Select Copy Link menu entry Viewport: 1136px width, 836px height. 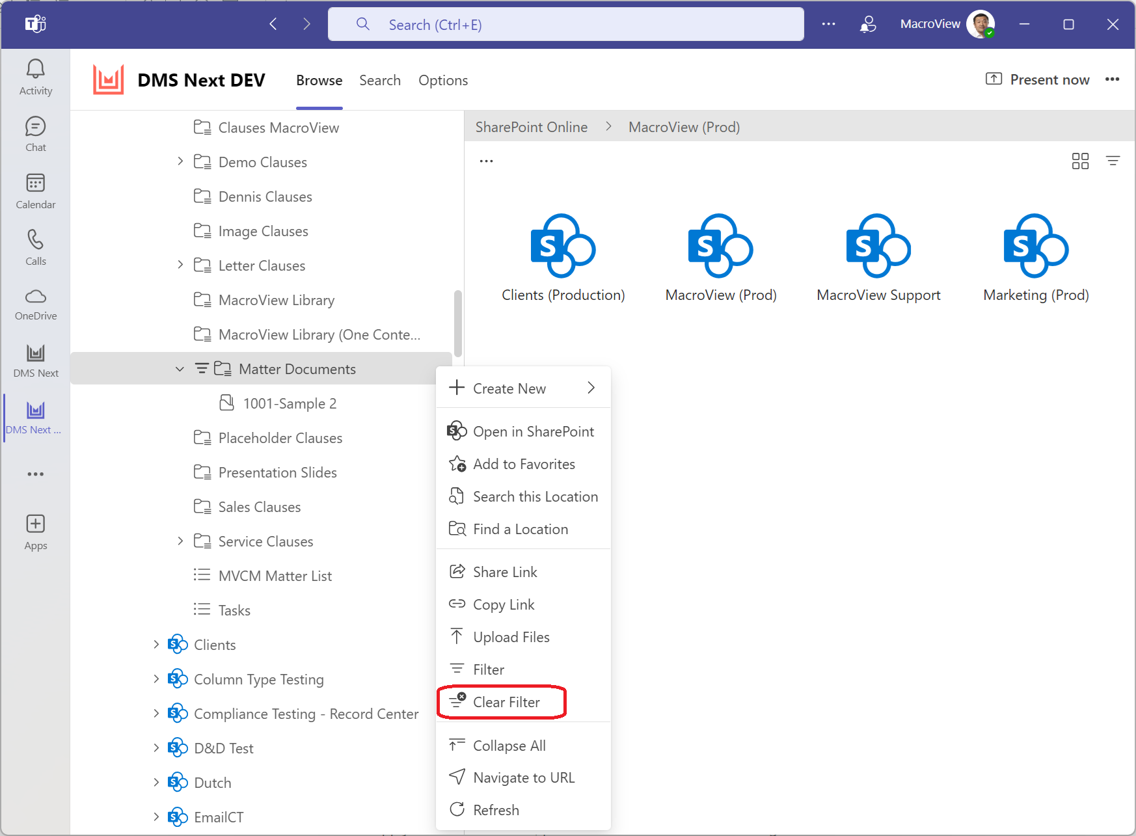click(x=523, y=604)
